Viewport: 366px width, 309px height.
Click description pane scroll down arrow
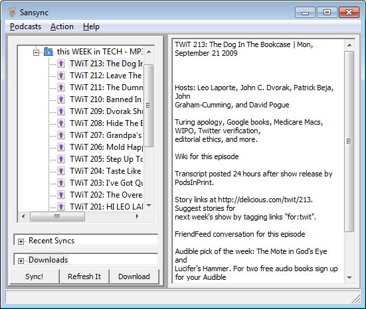tap(349, 277)
